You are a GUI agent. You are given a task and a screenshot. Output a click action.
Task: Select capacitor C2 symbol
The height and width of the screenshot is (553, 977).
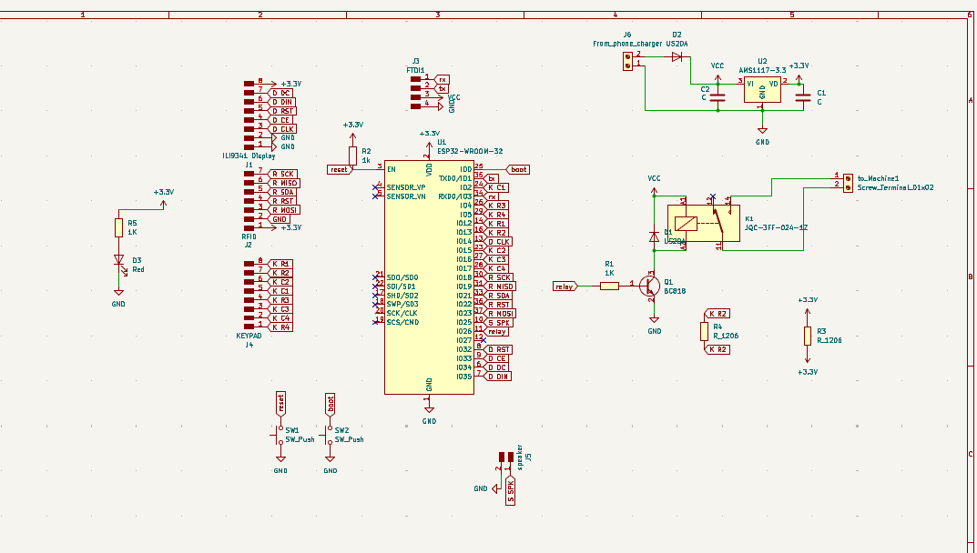point(717,97)
